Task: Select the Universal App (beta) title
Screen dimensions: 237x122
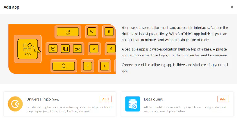Action: click(43, 99)
